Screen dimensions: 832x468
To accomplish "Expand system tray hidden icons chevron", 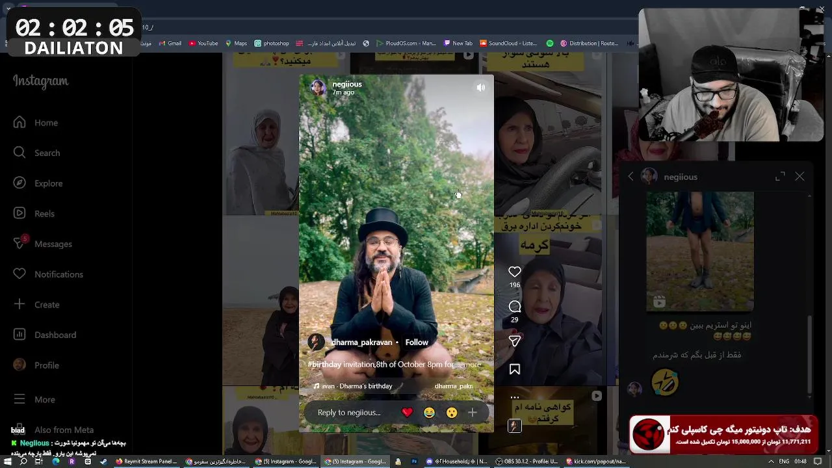I will tap(771, 461).
